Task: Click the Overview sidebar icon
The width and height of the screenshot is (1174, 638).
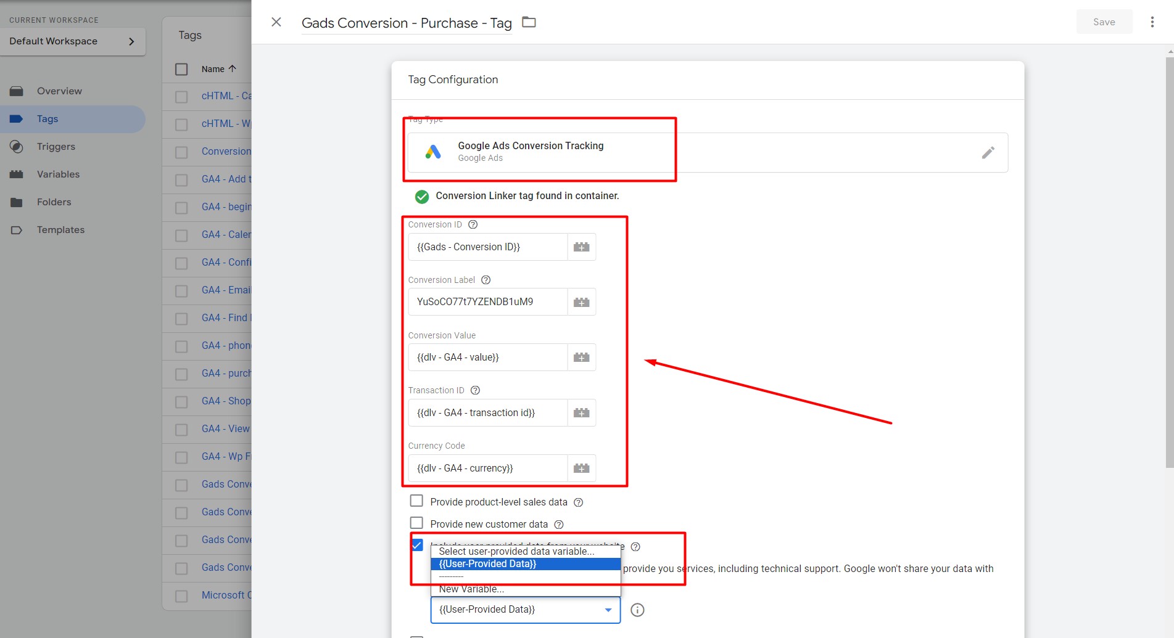Action: [17, 91]
